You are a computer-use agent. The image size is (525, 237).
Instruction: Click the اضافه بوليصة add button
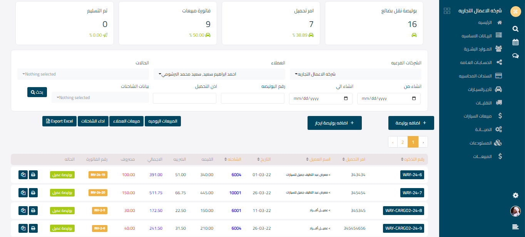[411, 123]
